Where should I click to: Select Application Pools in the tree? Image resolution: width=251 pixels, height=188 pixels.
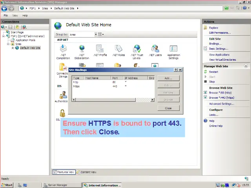coord(25,40)
